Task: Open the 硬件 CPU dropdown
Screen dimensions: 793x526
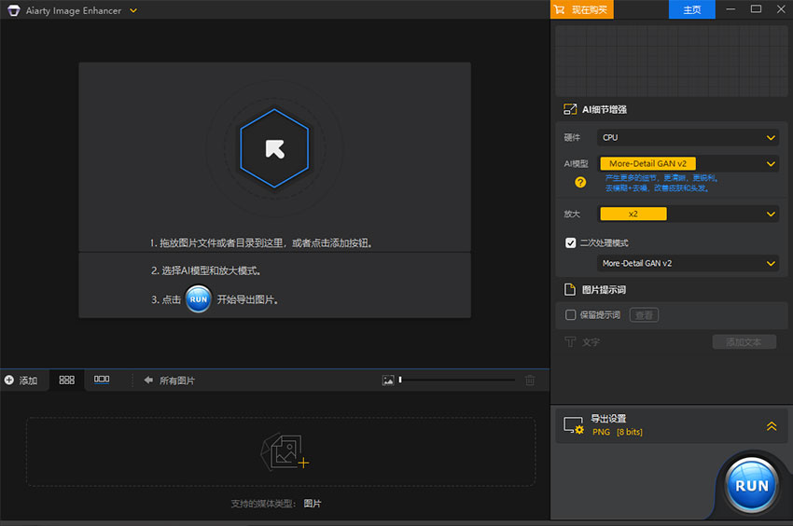Action: click(x=688, y=138)
